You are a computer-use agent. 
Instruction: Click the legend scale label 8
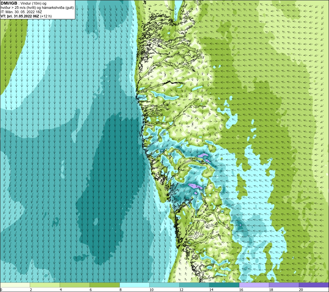click(121, 290)
